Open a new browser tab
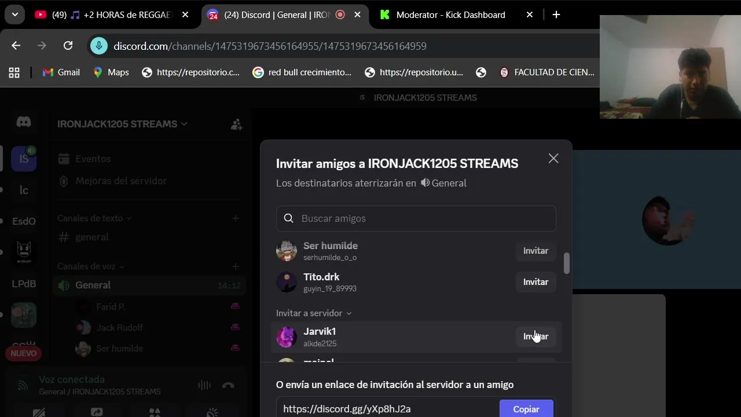 point(556,15)
